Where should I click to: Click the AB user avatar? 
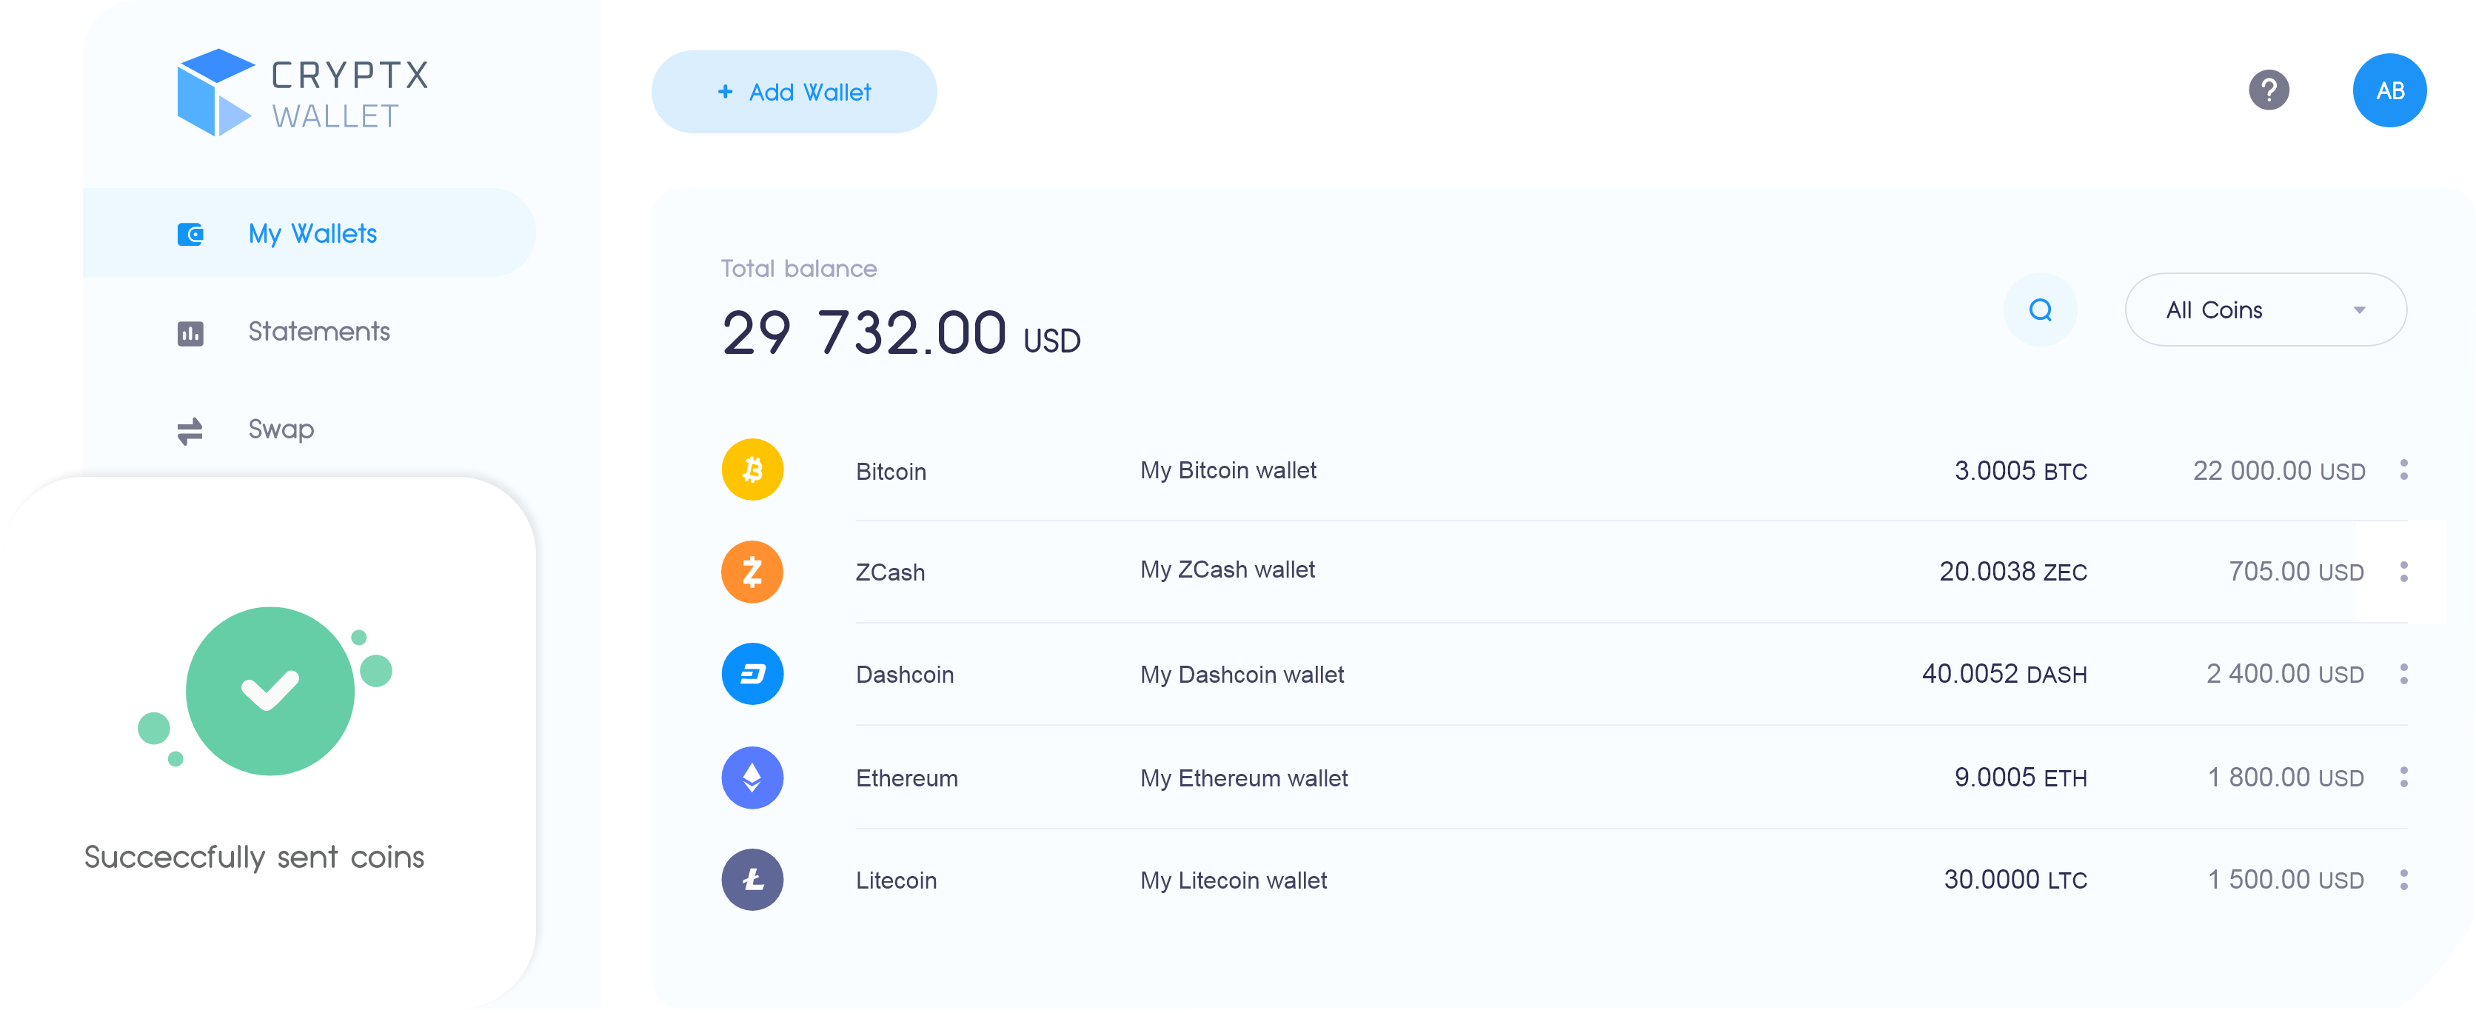click(2389, 90)
